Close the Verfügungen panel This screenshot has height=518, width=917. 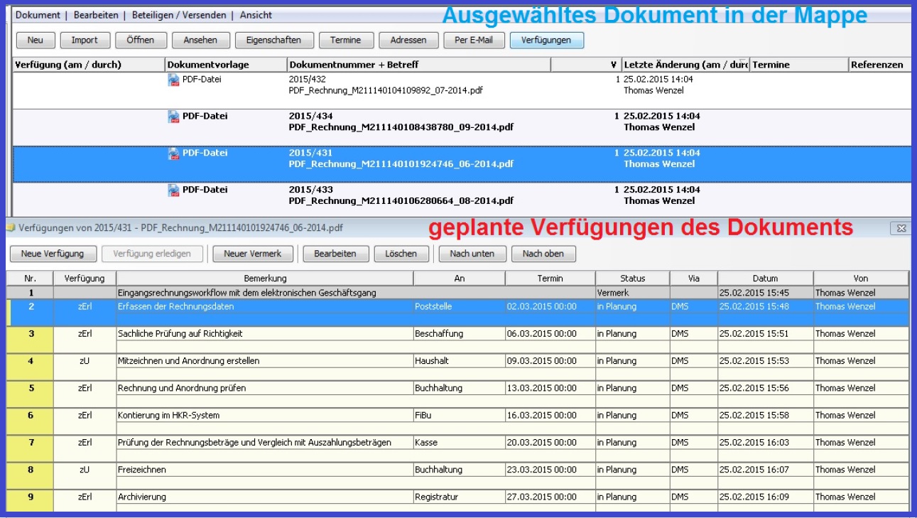coord(901,229)
